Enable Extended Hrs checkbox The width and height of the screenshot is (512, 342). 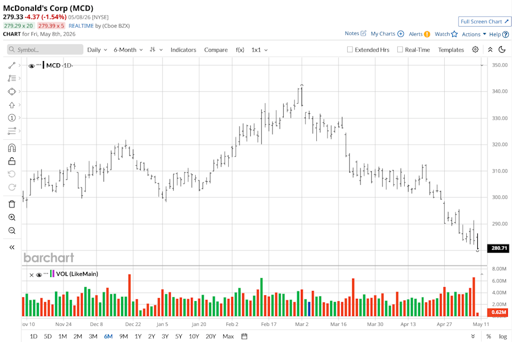tap(350, 49)
